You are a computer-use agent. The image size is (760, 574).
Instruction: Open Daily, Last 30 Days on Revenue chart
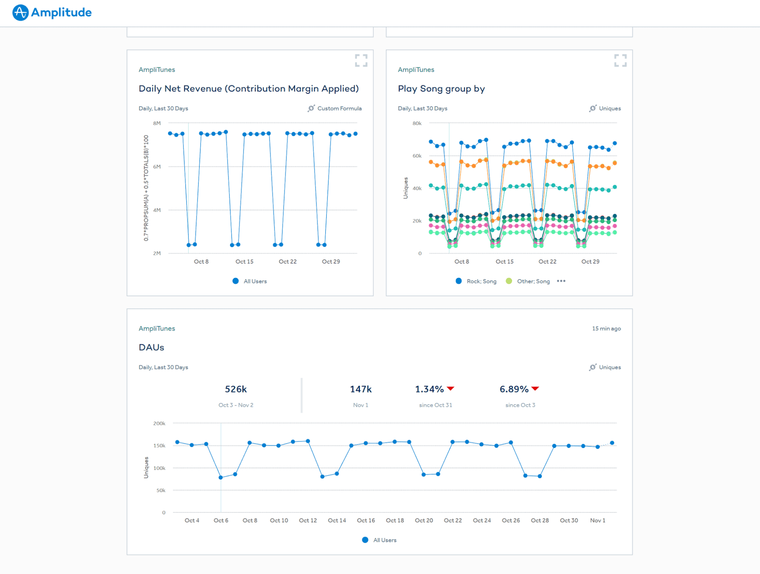[x=163, y=108]
